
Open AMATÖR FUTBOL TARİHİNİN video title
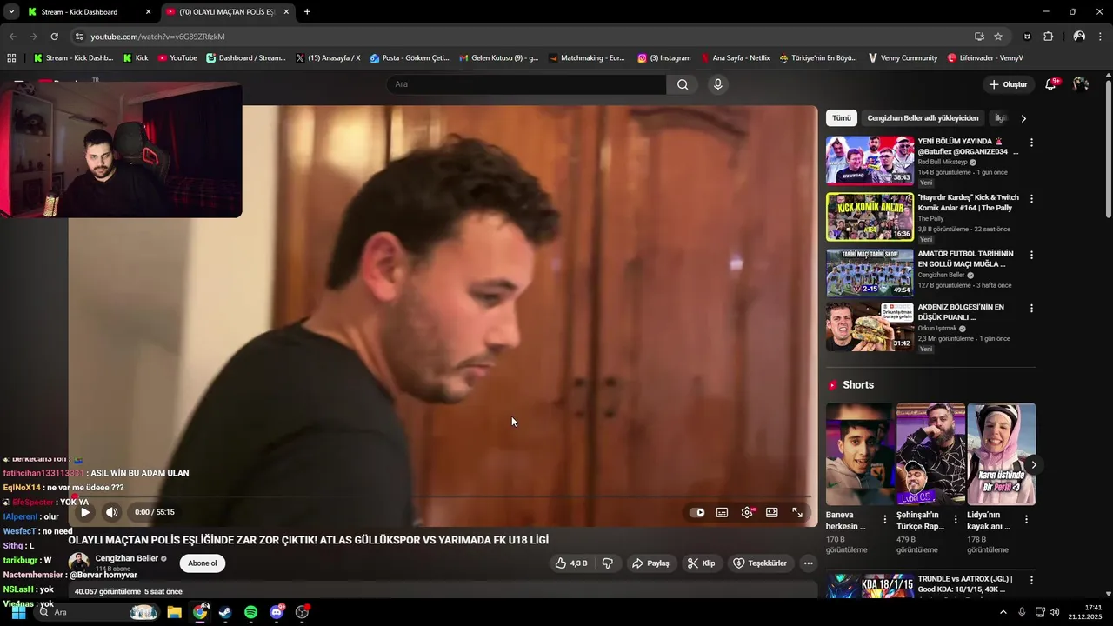pyautogui.click(x=966, y=259)
